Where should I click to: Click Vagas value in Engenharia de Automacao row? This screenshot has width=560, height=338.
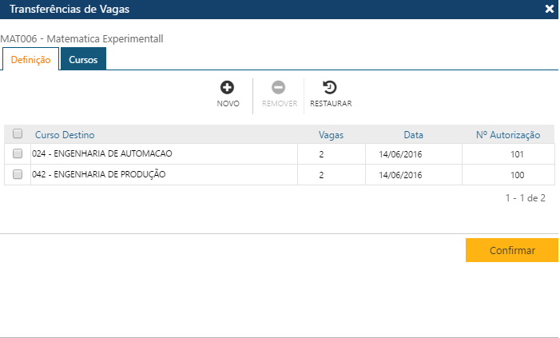pyautogui.click(x=321, y=154)
